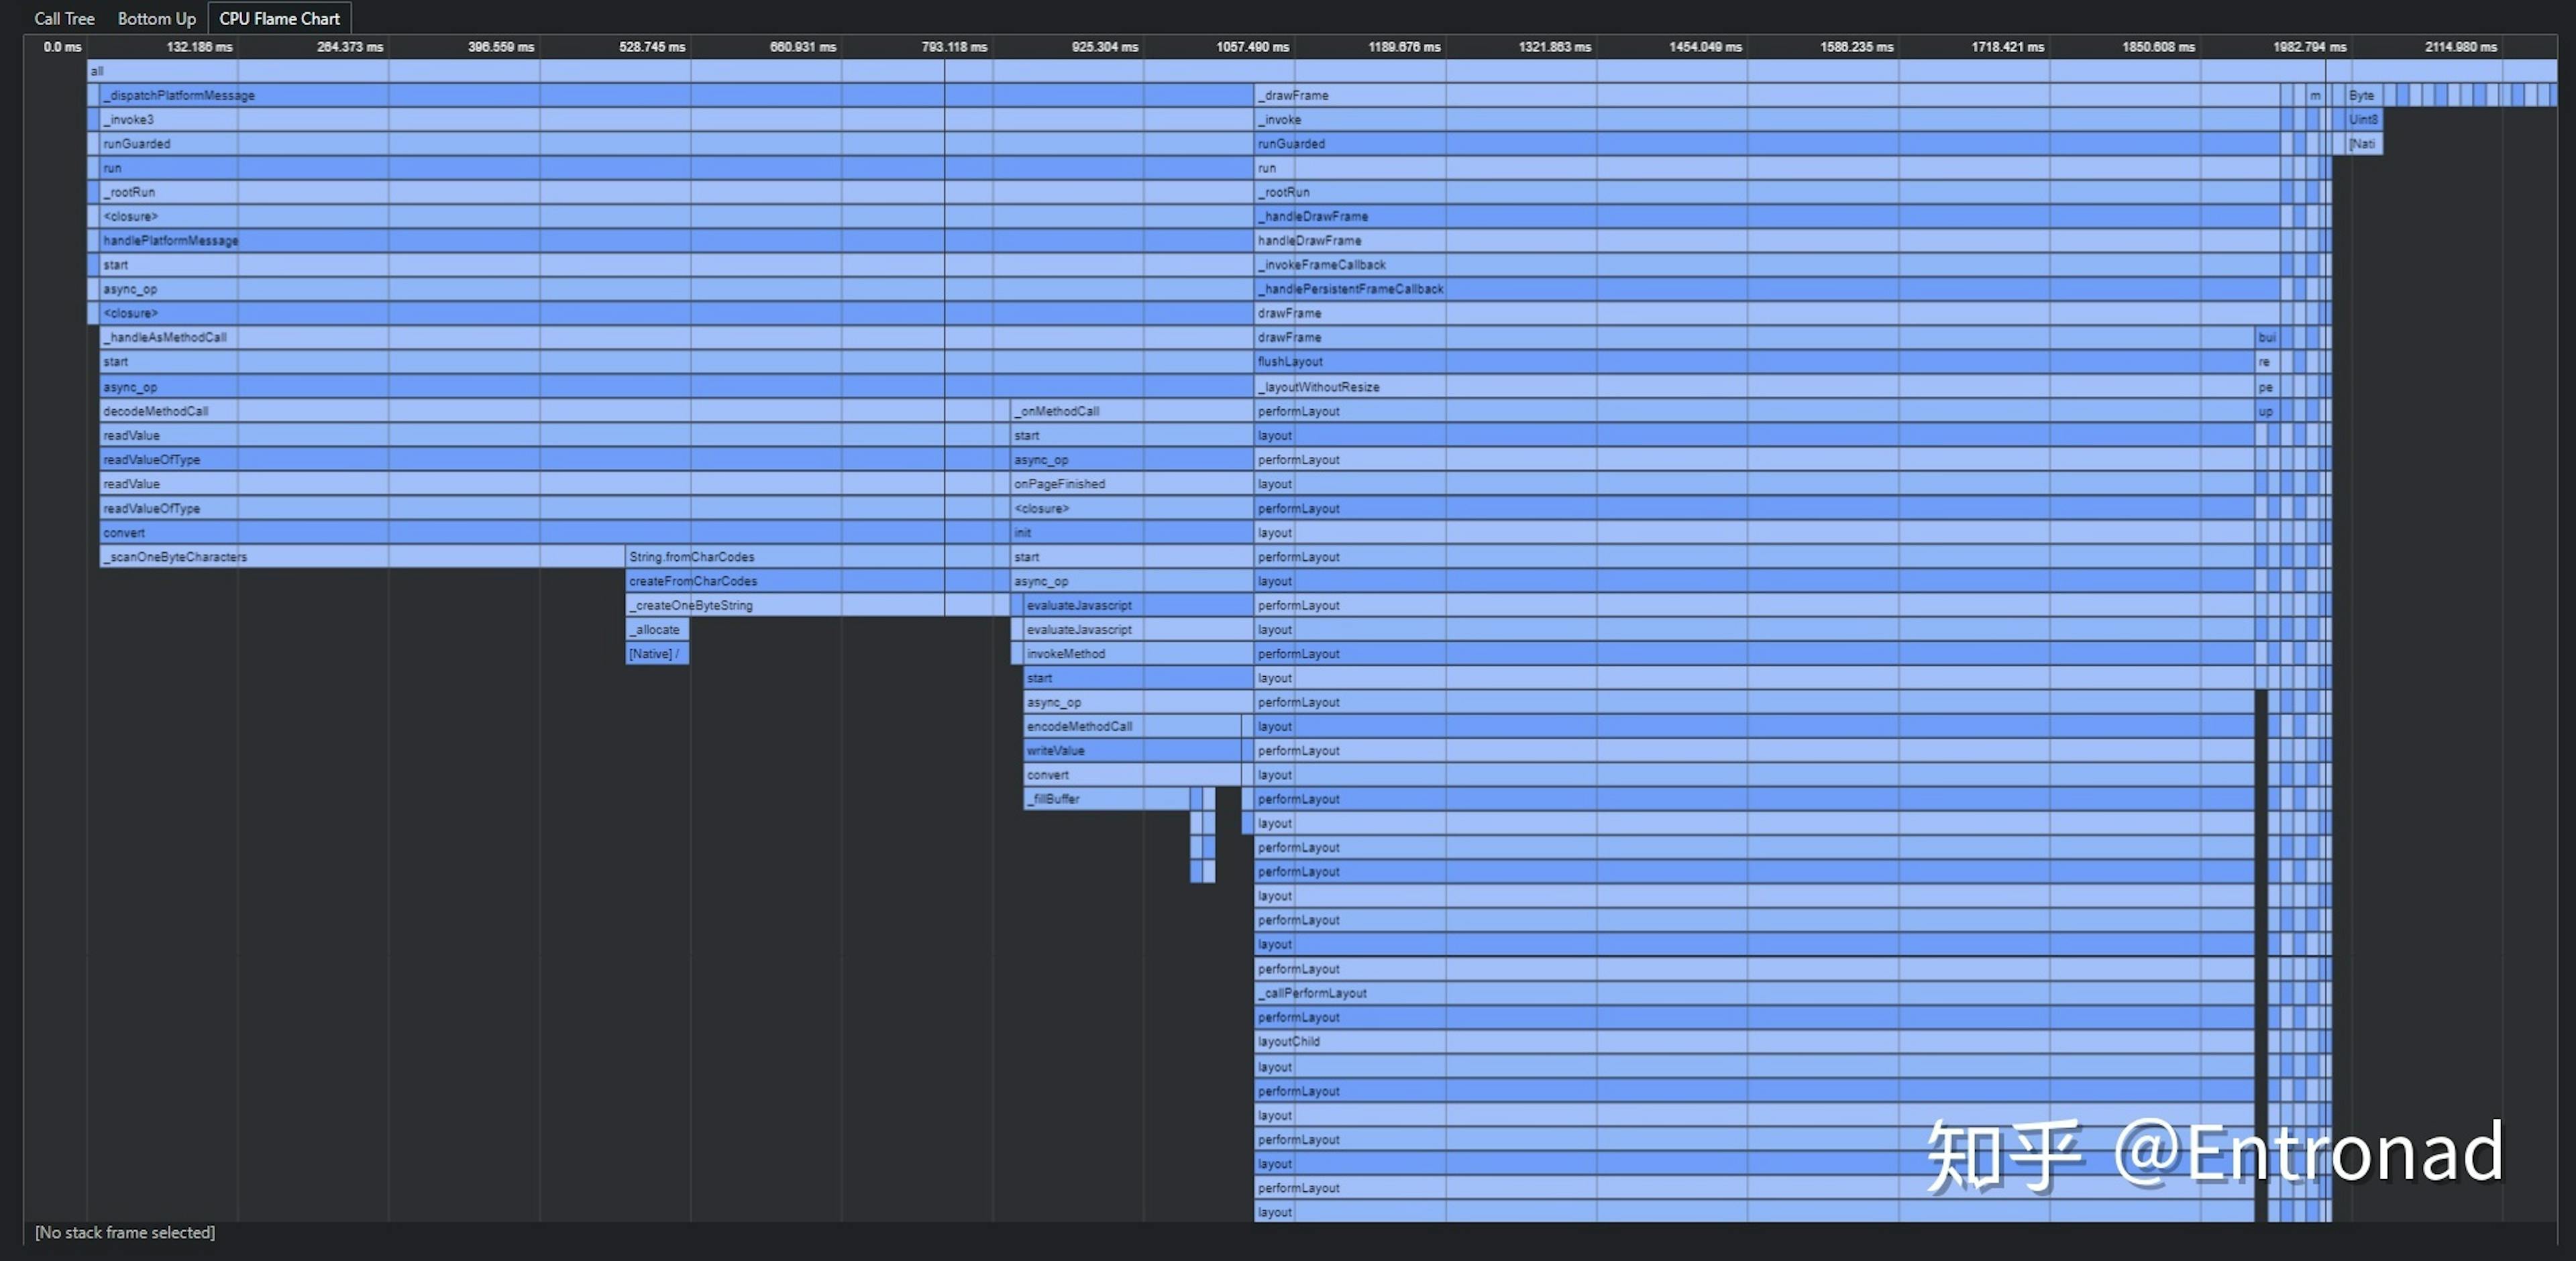Select the _onMethodCall frame

[1130, 411]
